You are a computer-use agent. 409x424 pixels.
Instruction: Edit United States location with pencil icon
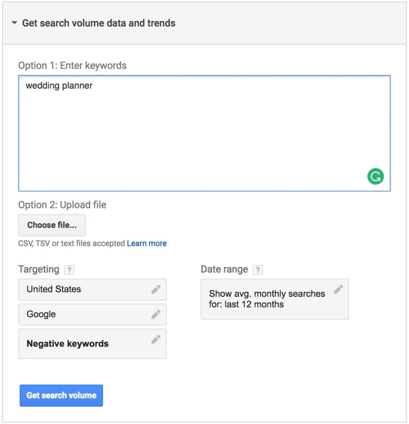(x=156, y=290)
